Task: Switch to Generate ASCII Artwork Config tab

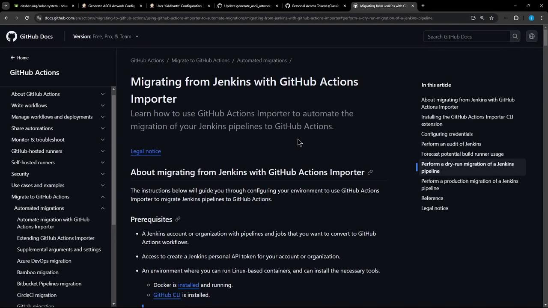Action: pyautogui.click(x=111, y=6)
